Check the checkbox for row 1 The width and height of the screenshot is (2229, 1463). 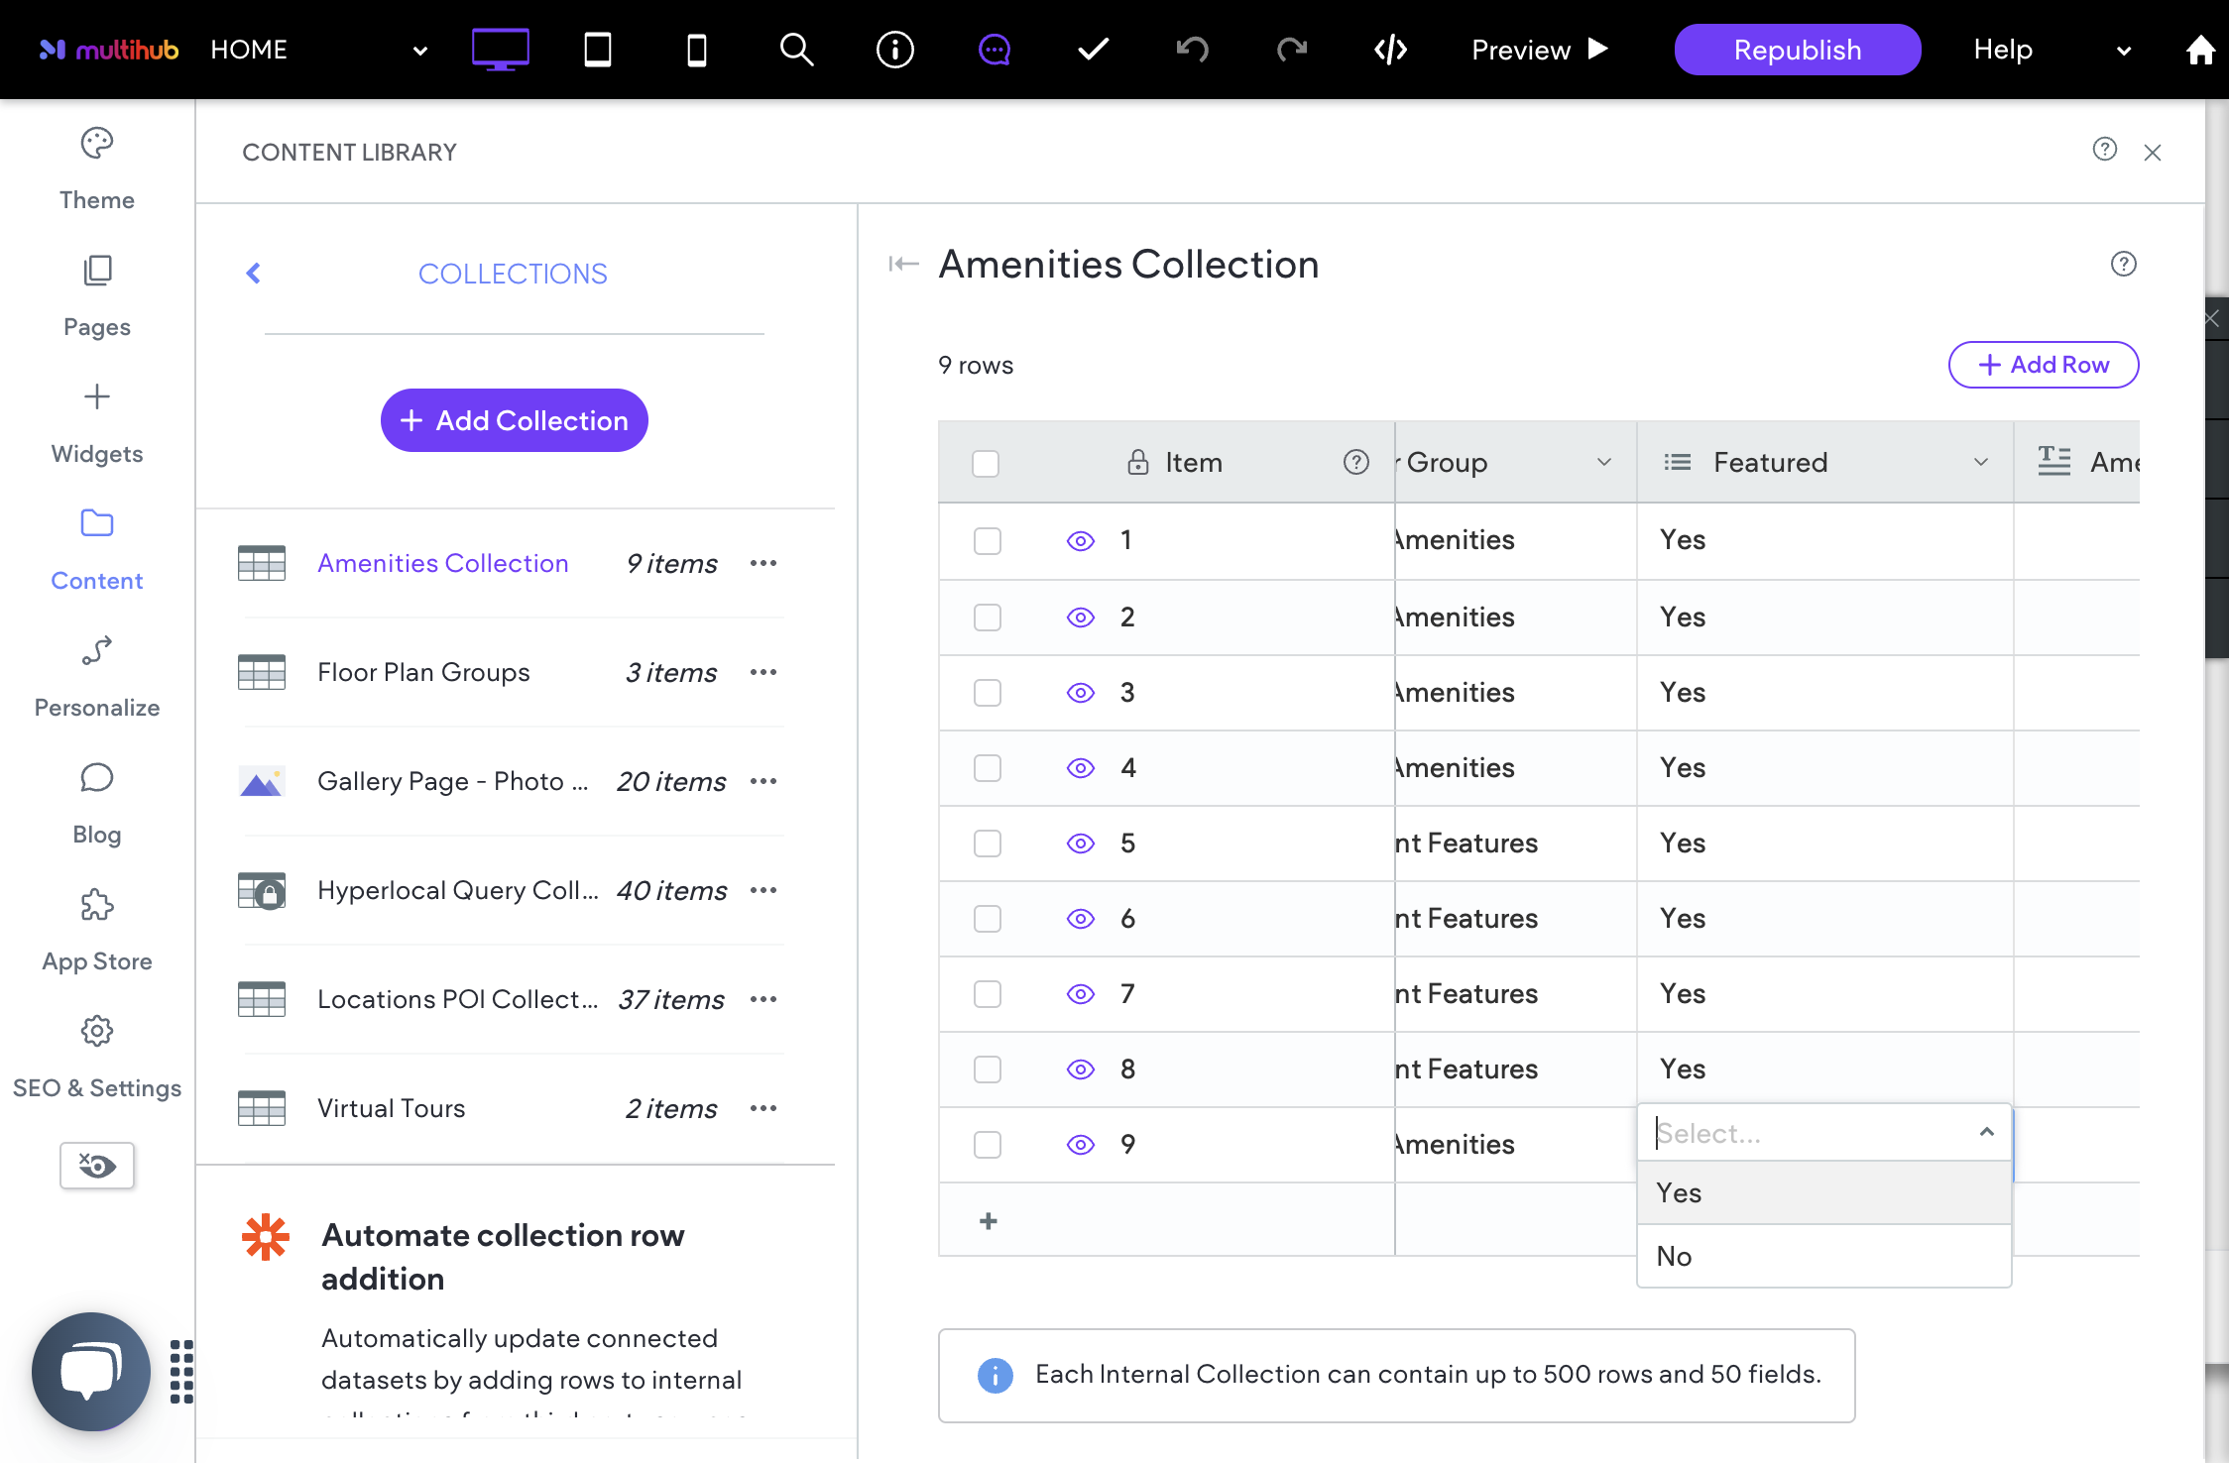tap(988, 541)
